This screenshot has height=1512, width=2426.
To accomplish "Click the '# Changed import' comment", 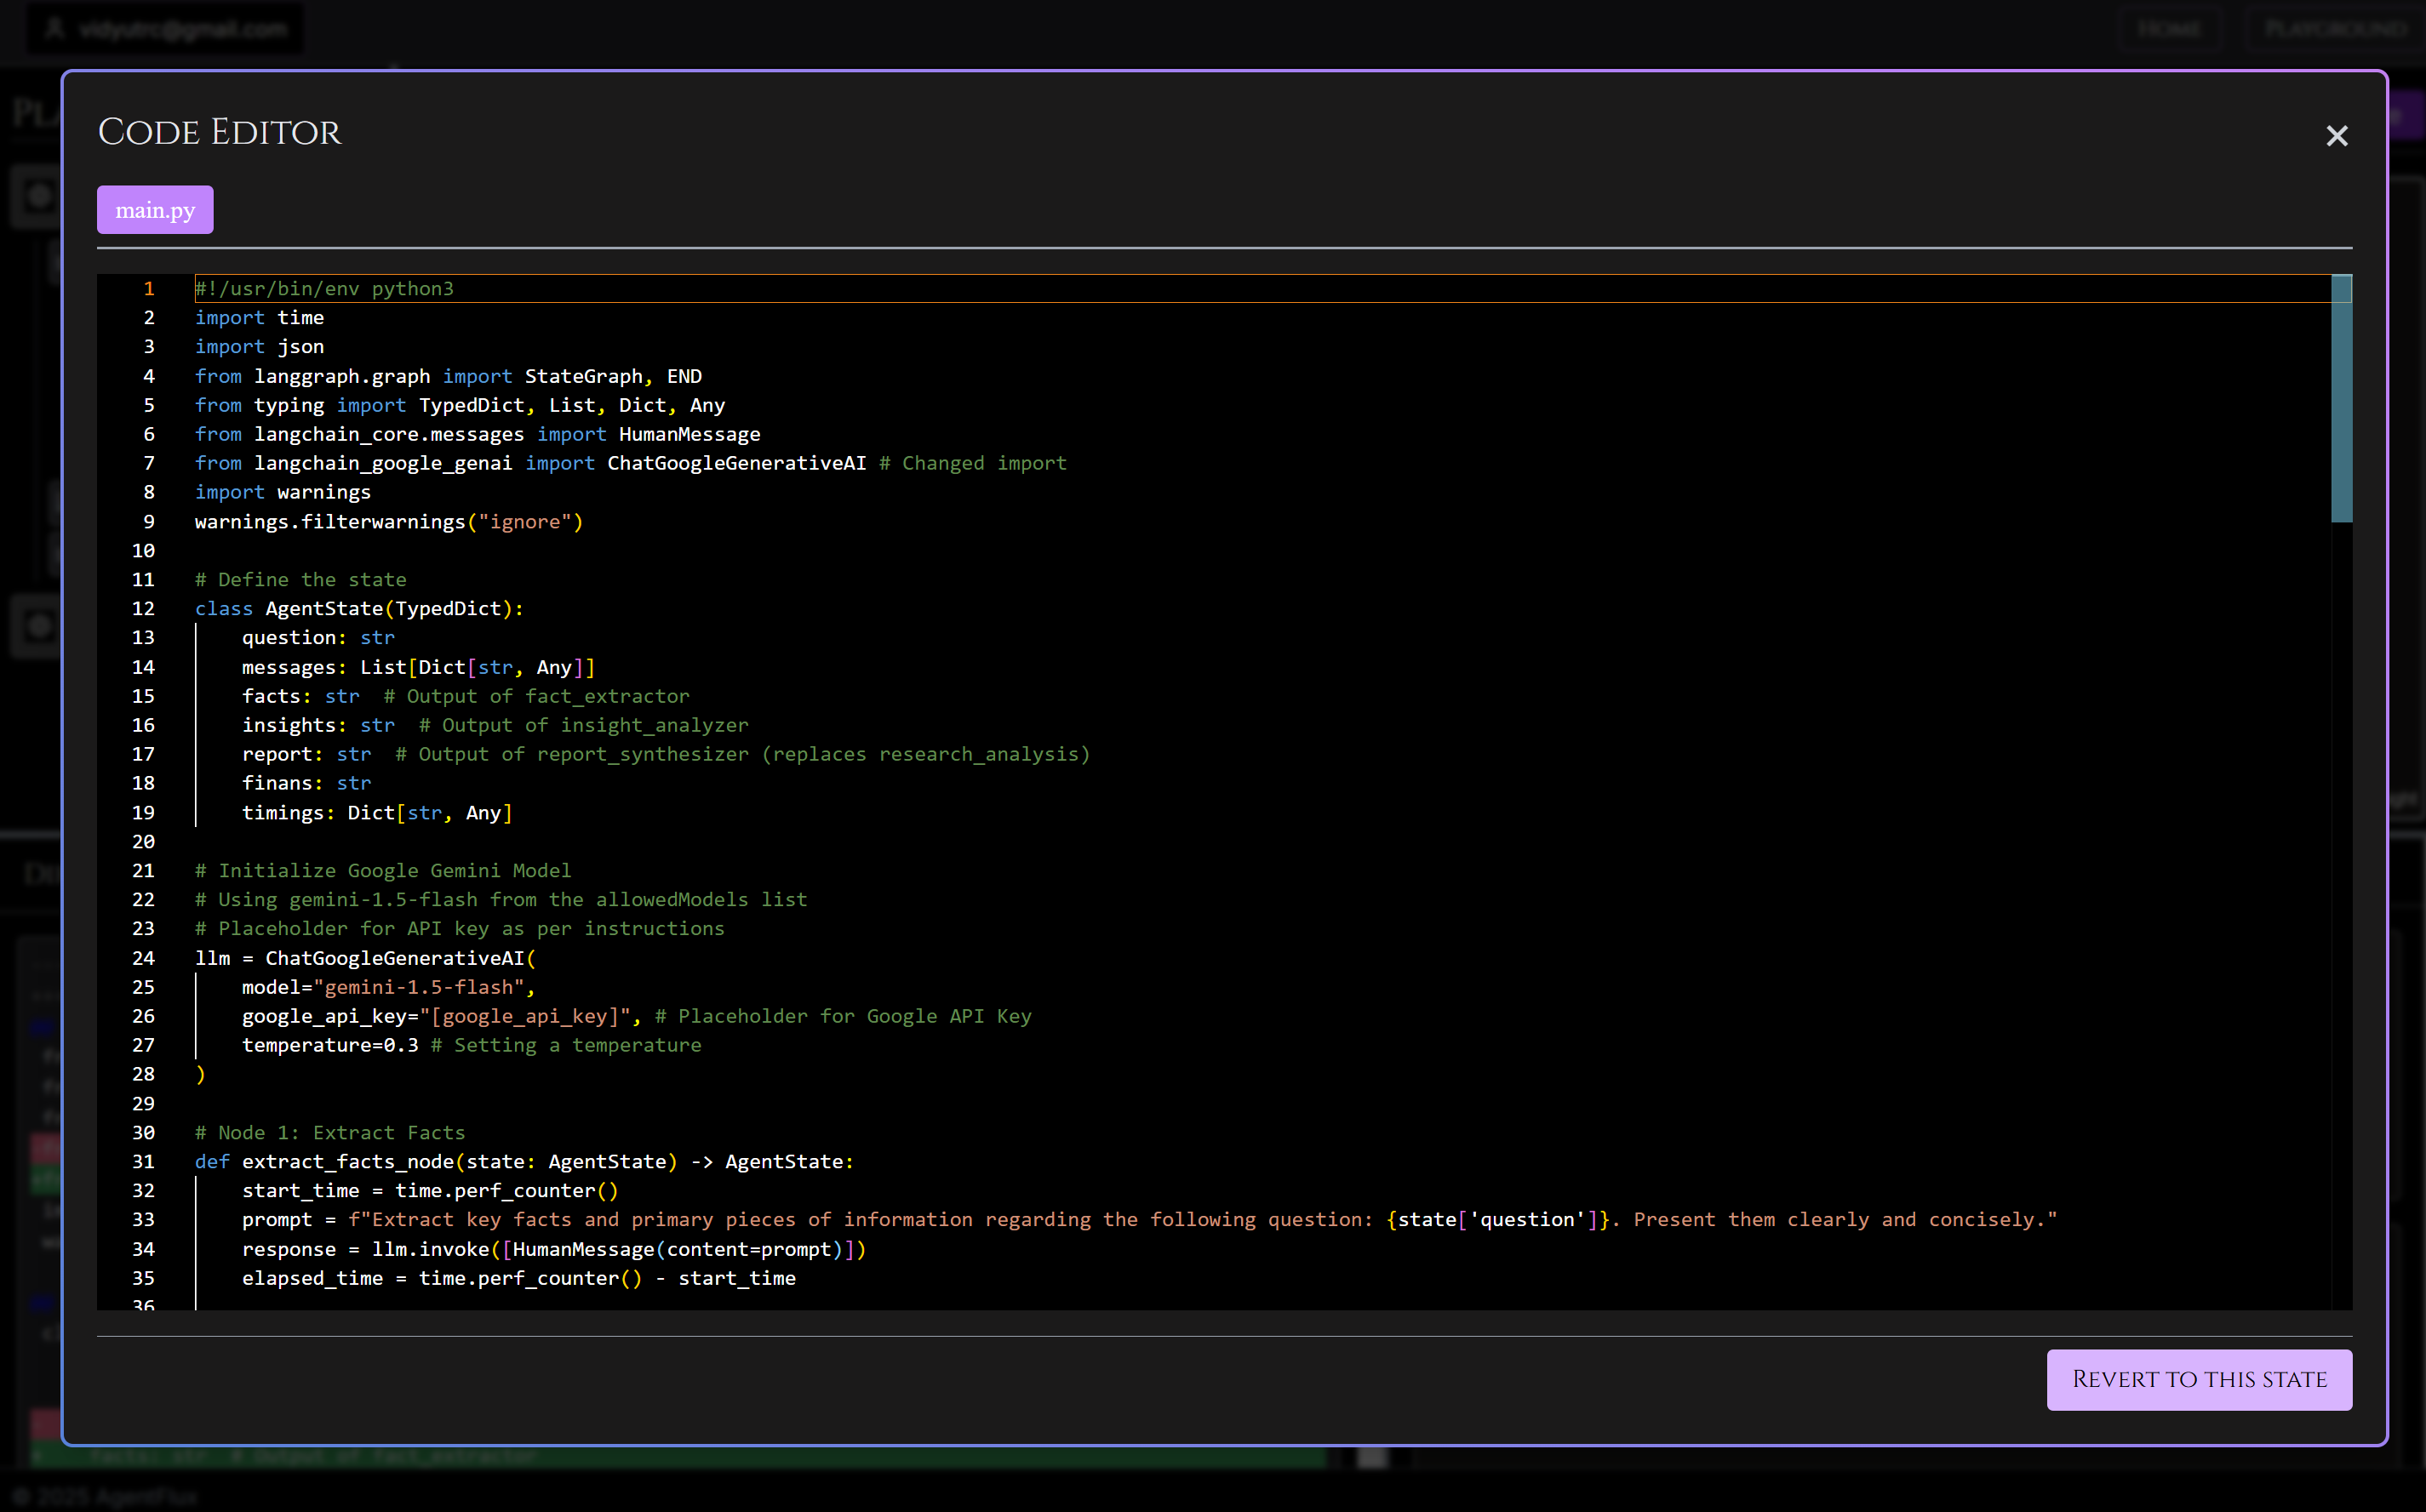I will [972, 463].
